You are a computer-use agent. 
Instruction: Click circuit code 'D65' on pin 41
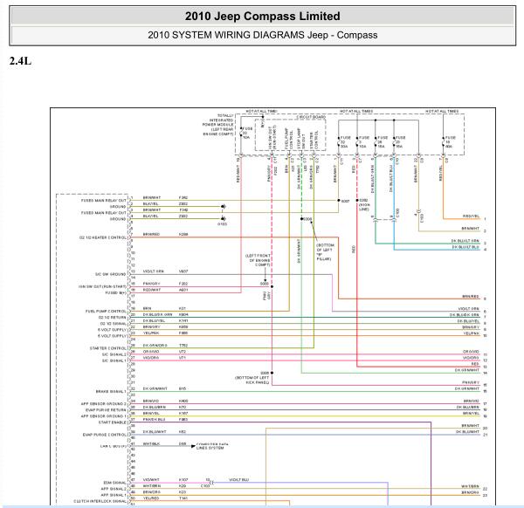click(183, 444)
